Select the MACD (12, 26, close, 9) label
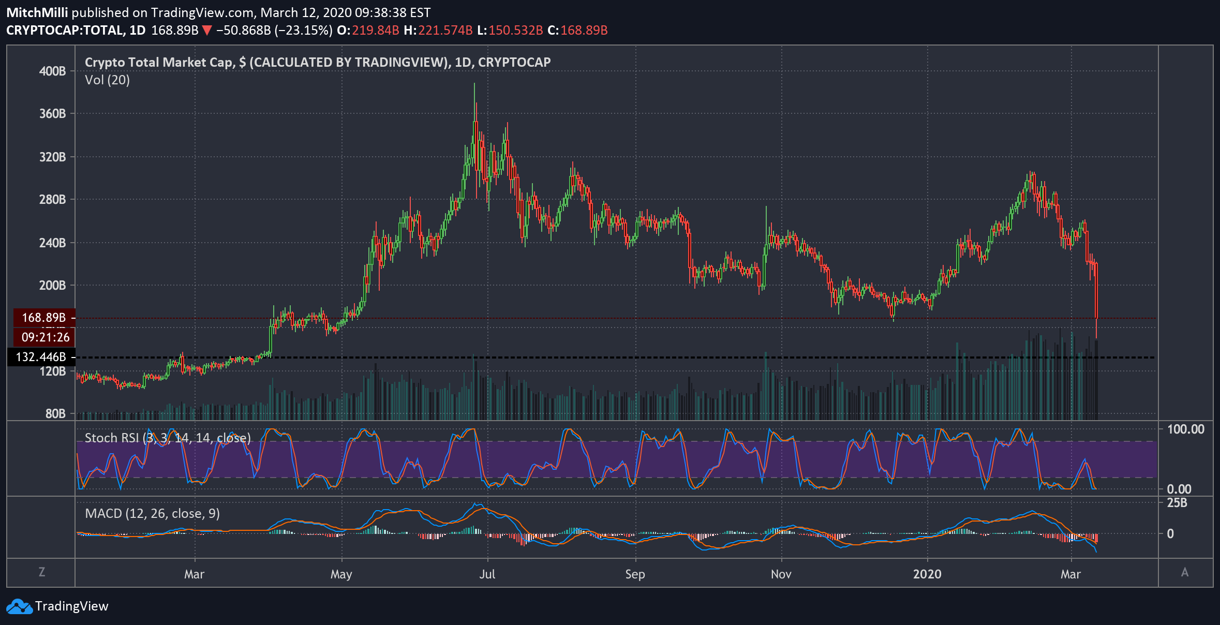The image size is (1220, 625). click(152, 514)
